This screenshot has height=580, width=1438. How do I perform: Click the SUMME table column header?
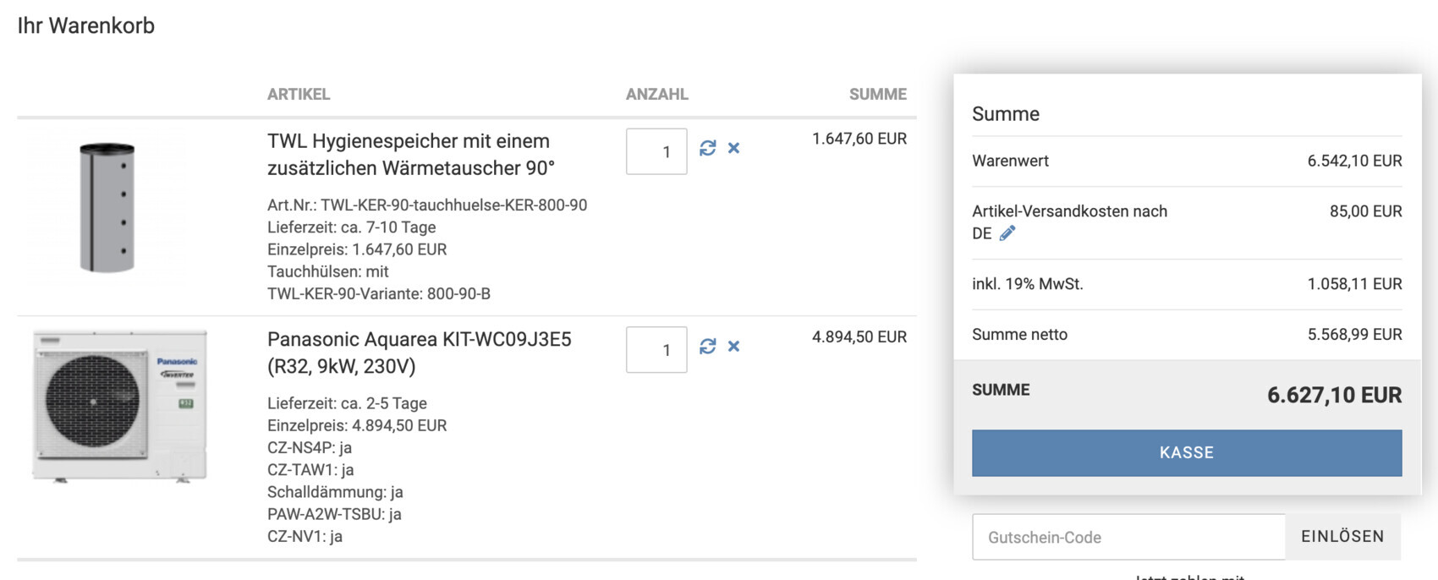click(877, 95)
